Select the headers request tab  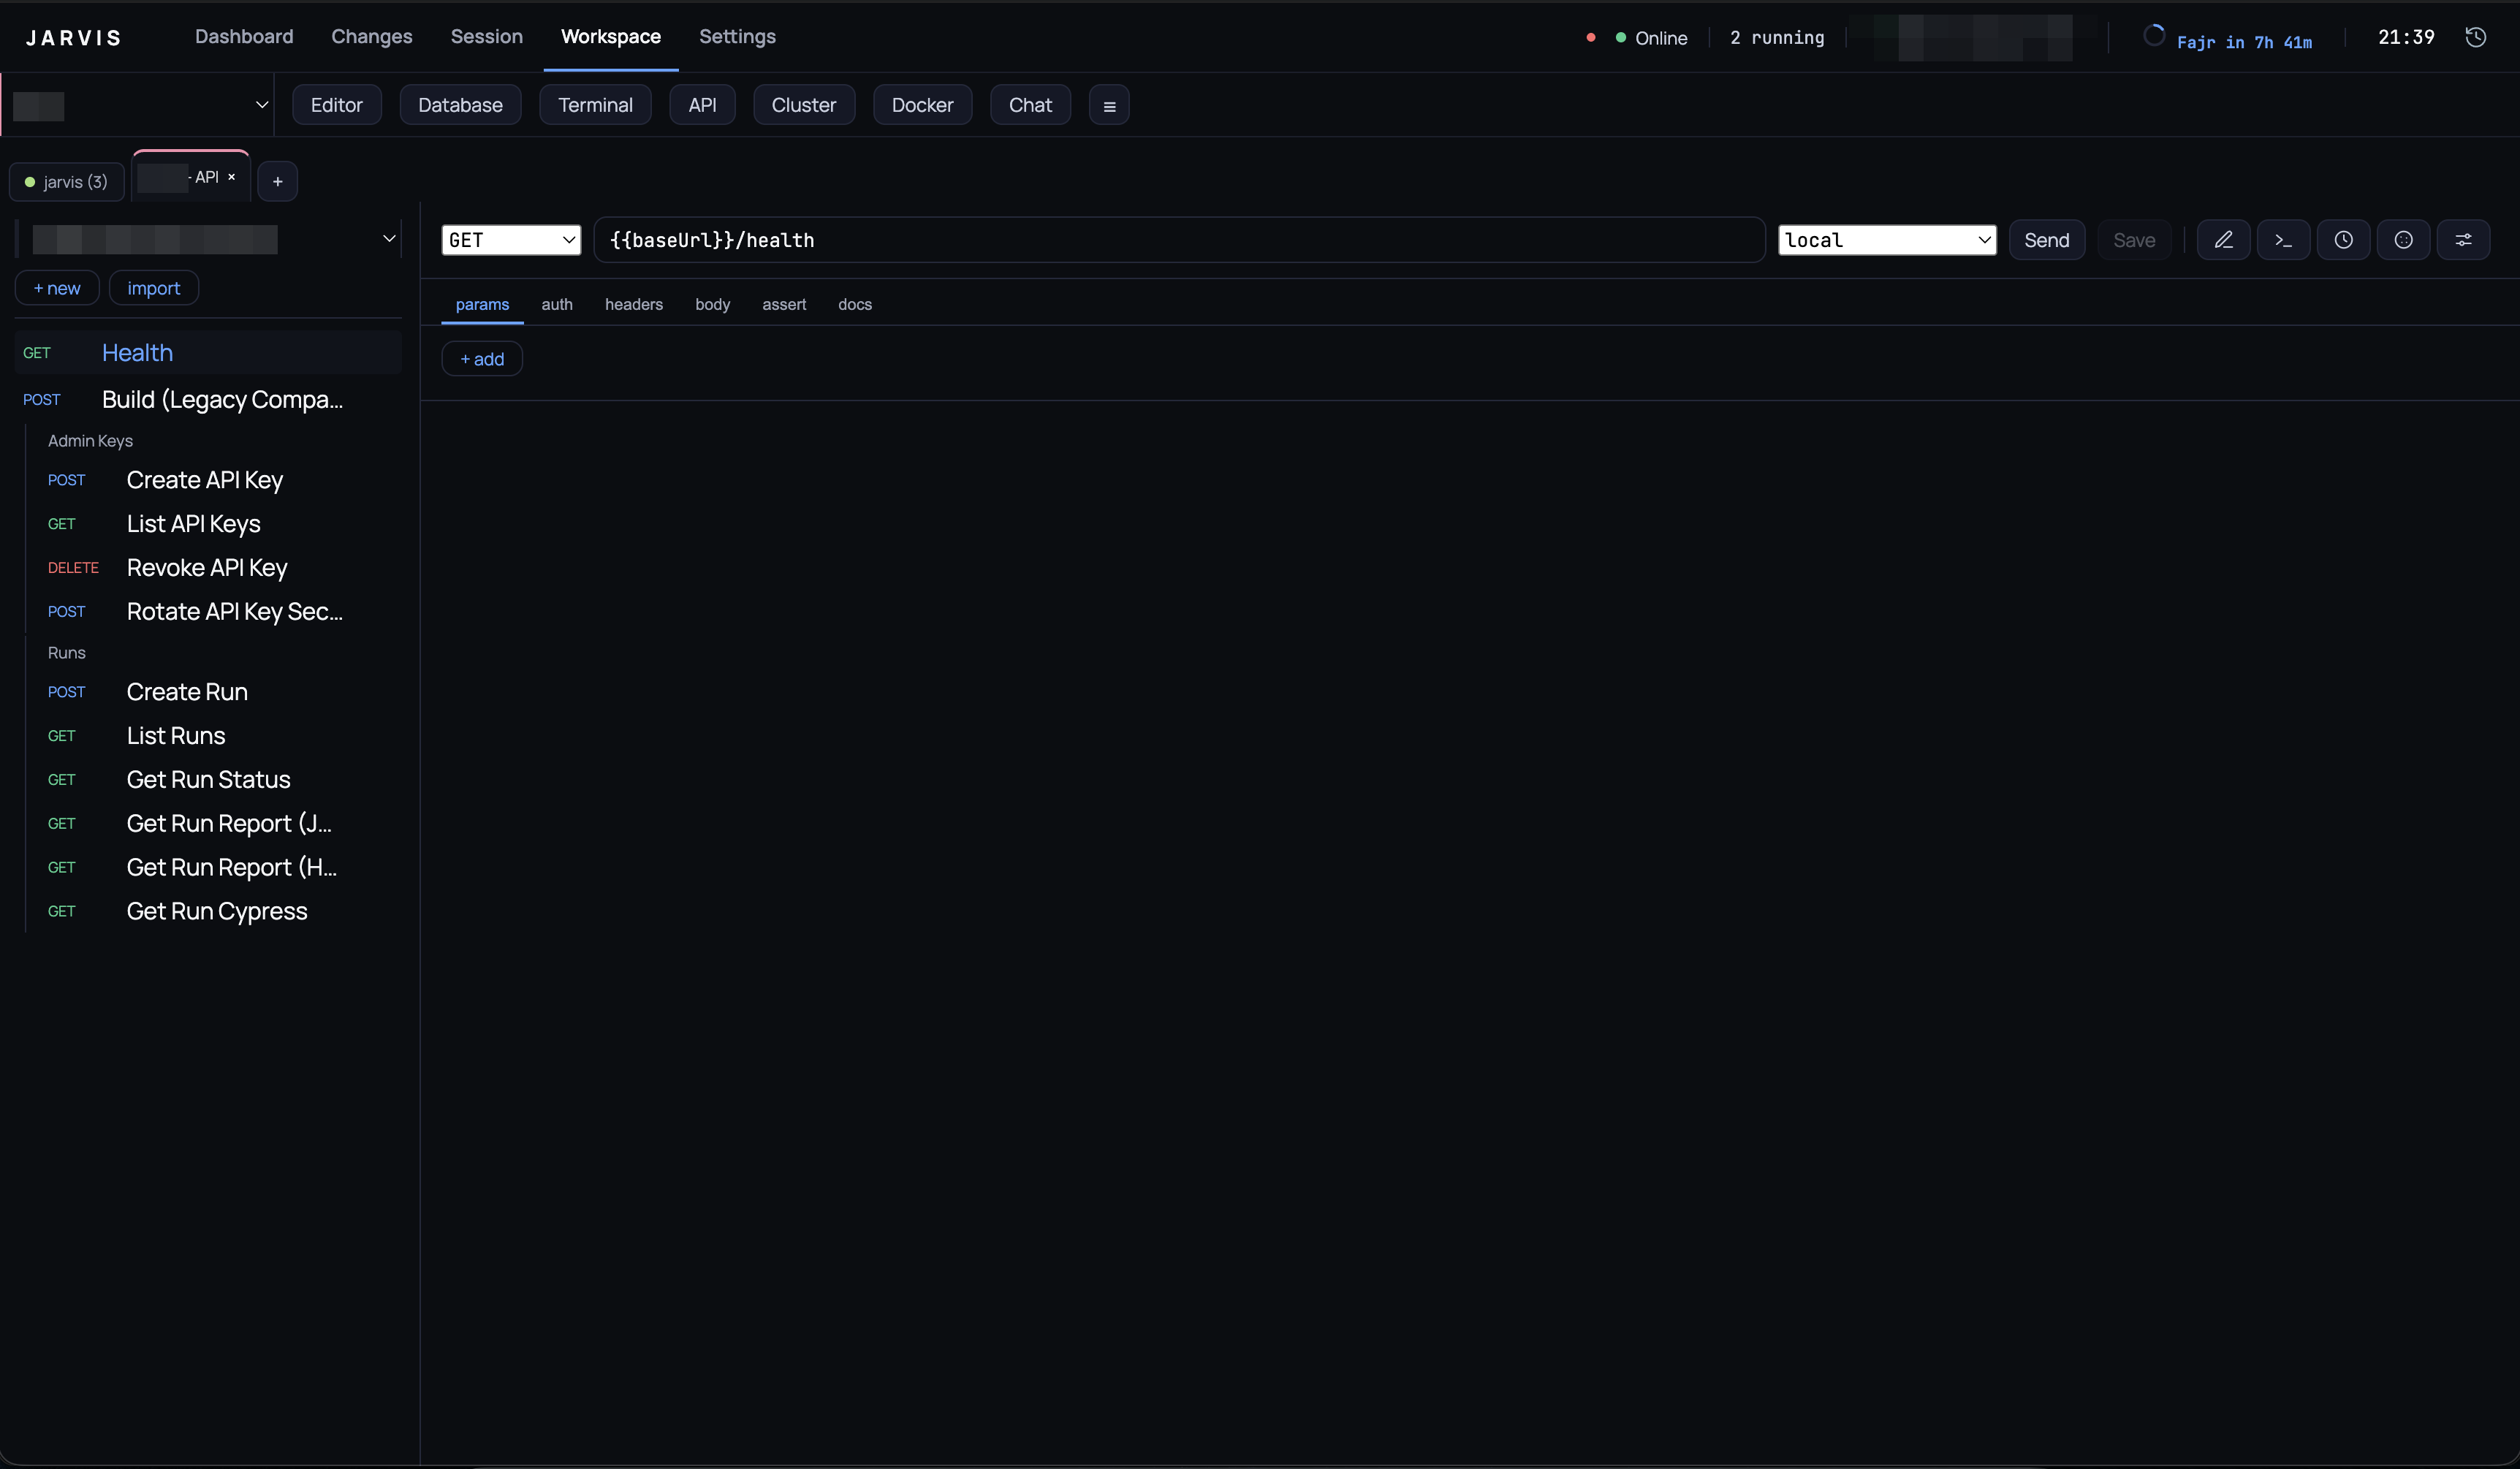pos(634,304)
